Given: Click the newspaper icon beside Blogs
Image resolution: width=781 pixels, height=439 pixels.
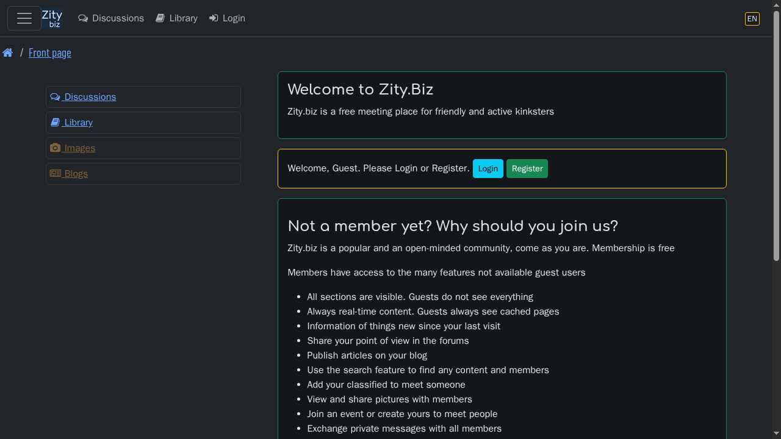Looking at the screenshot, I should [54, 173].
